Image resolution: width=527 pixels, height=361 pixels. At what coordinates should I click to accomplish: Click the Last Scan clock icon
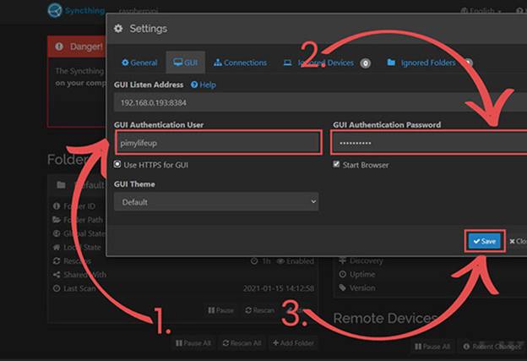(57, 288)
